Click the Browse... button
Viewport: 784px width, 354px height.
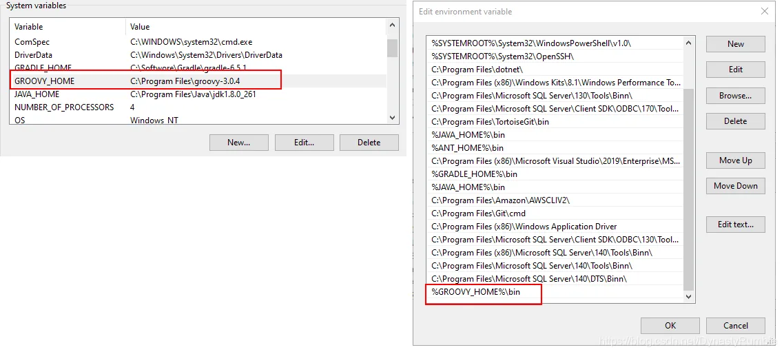click(x=736, y=96)
